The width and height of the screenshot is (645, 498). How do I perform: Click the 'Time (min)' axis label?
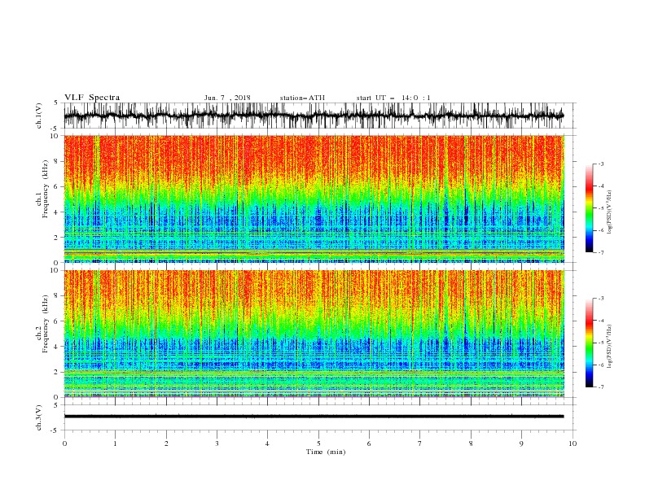point(326,452)
